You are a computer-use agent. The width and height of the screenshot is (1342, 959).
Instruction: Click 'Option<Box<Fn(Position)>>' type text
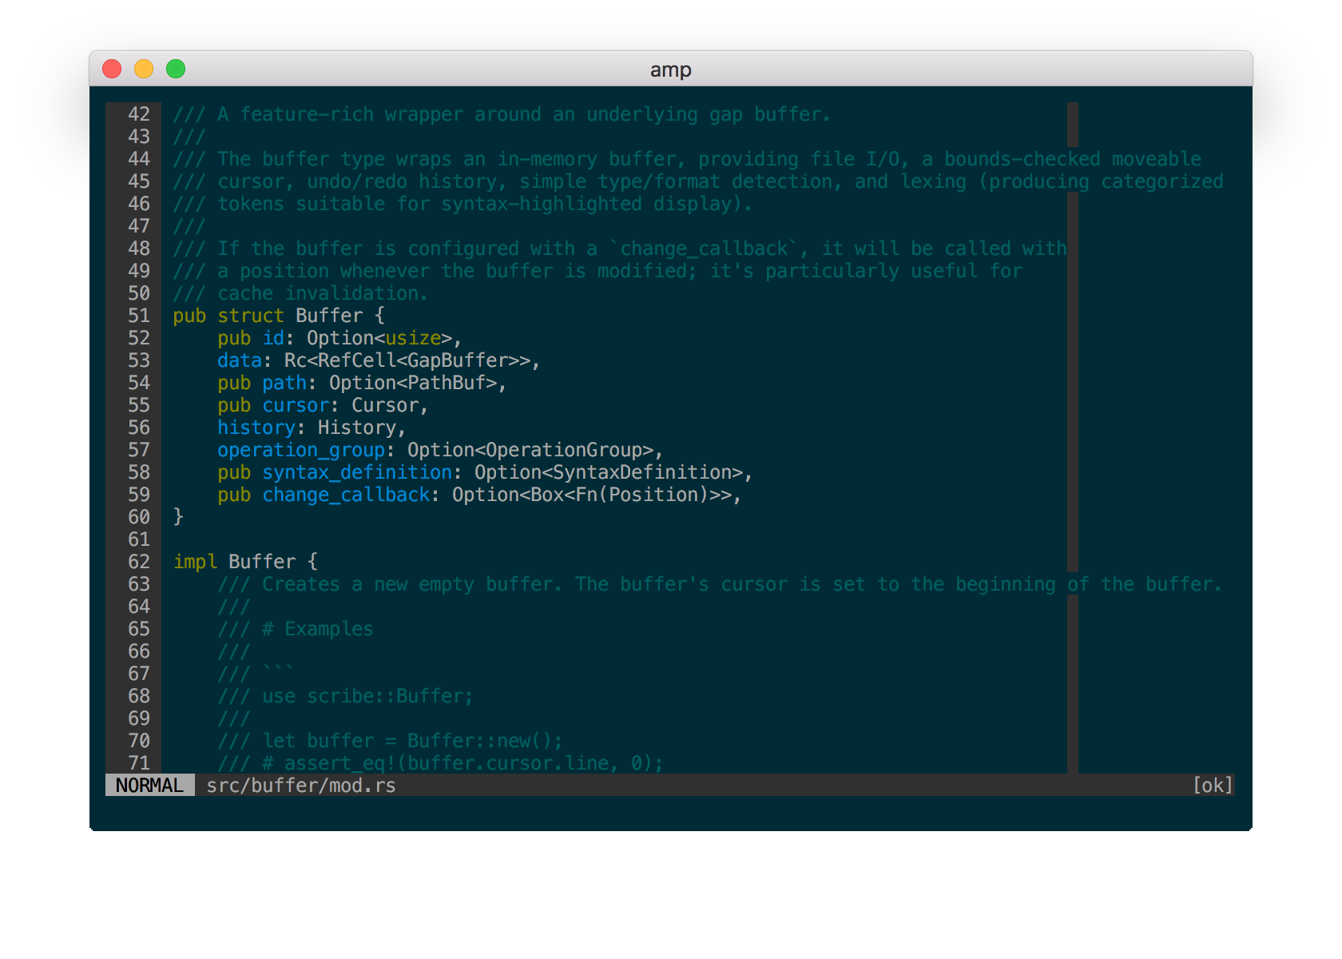(x=592, y=495)
